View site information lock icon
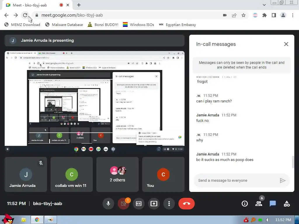This screenshot has height=224, width=299. click(x=37, y=15)
